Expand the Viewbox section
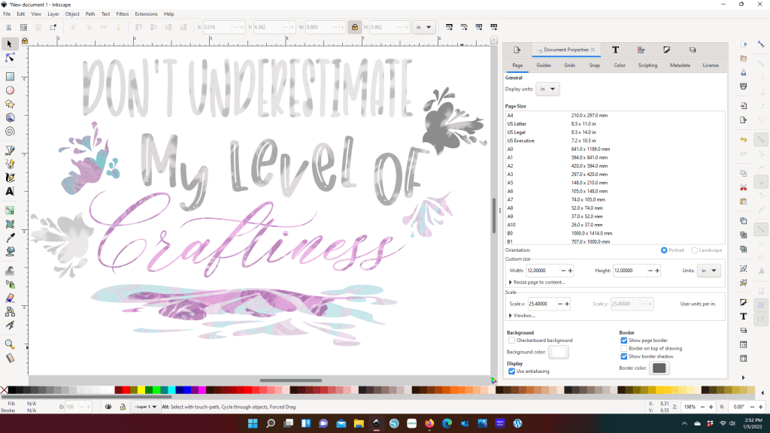The width and height of the screenshot is (770, 433). click(x=523, y=315)
